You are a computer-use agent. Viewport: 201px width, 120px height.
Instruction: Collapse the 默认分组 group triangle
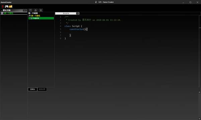(x=2, y=10)
